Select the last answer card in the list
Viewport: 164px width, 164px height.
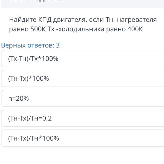tap(83, 138)
